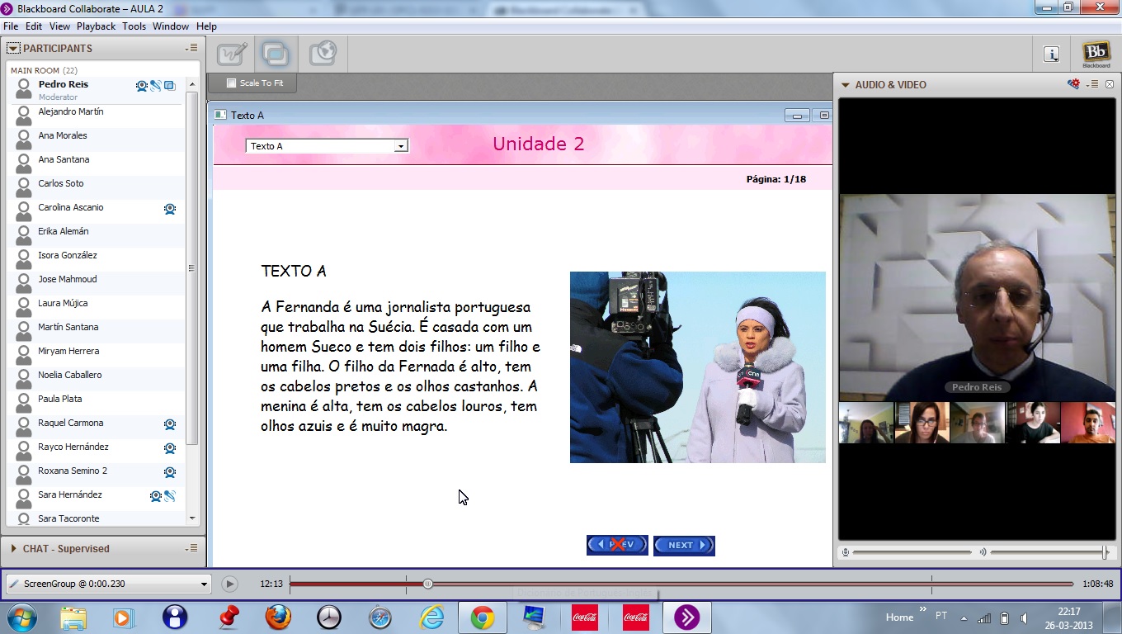Enable the Scale To Fit checkbox

(231, 83)
